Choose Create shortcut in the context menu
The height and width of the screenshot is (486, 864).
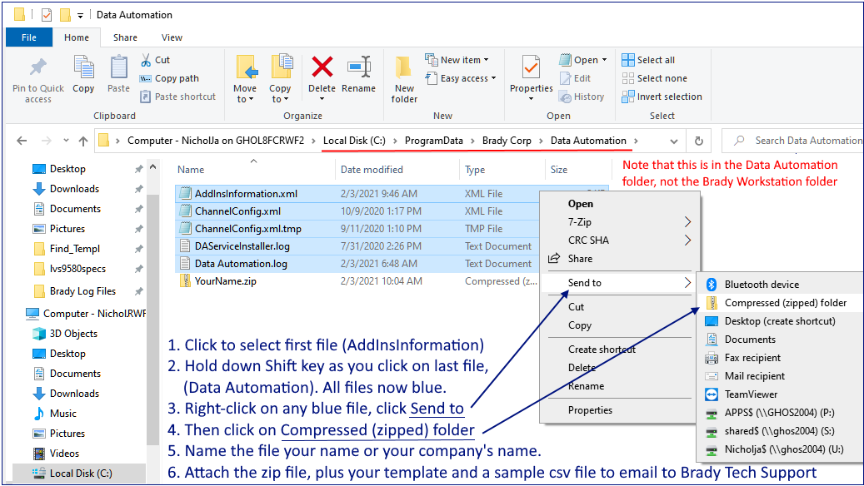point(602,349)
